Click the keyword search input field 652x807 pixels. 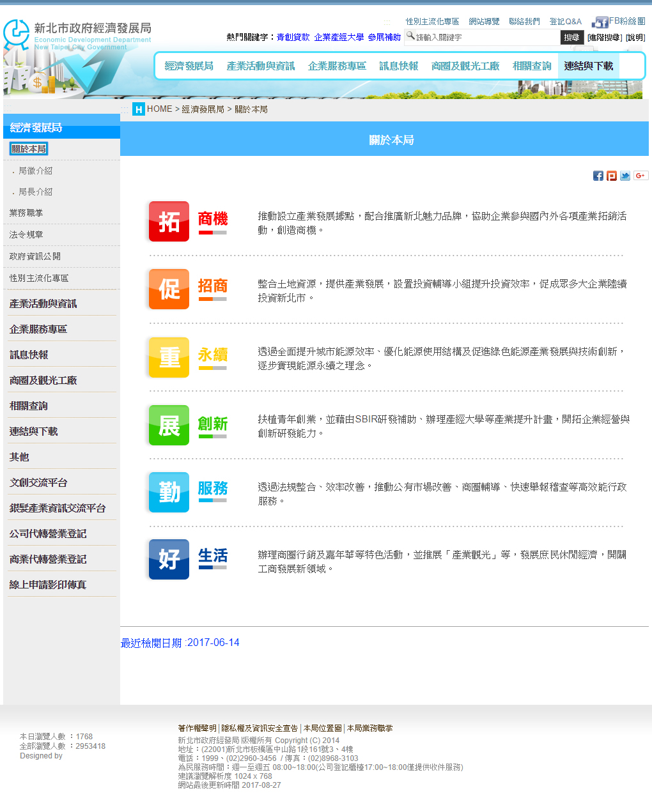[x=486, y=38]
